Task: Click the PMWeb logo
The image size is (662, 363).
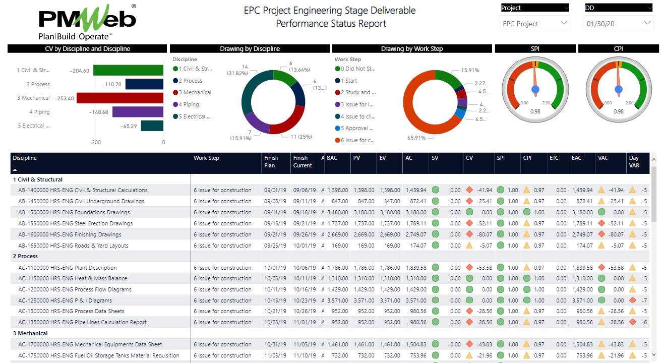Action: click(87, 22)
